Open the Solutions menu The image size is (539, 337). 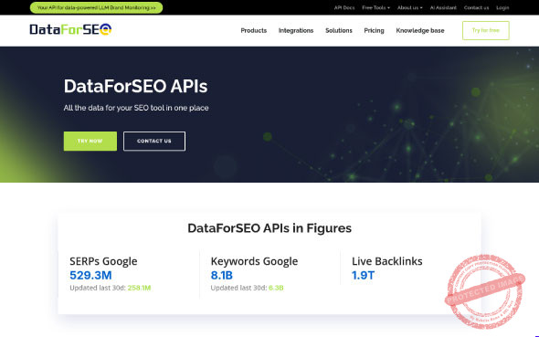click(339, 30)
